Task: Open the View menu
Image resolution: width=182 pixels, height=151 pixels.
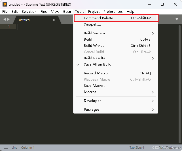Action: coord(55,12)
